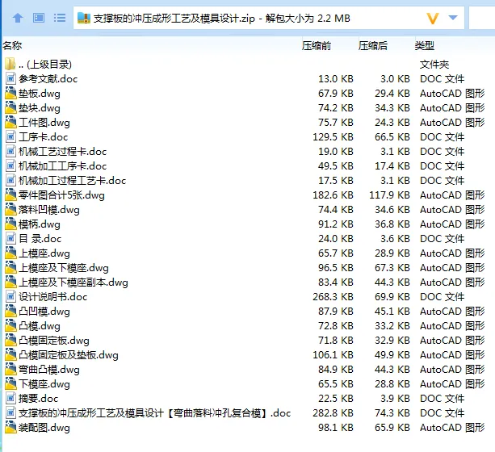
Task: Click the Word icon of 摘要.doc
Action: pos(10,399)
